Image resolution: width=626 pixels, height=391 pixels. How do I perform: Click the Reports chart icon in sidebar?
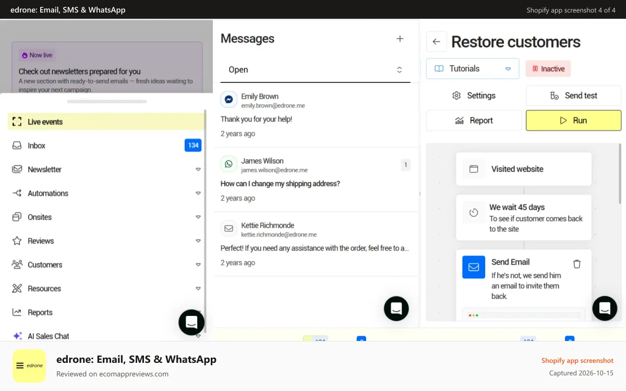(17, 312)
